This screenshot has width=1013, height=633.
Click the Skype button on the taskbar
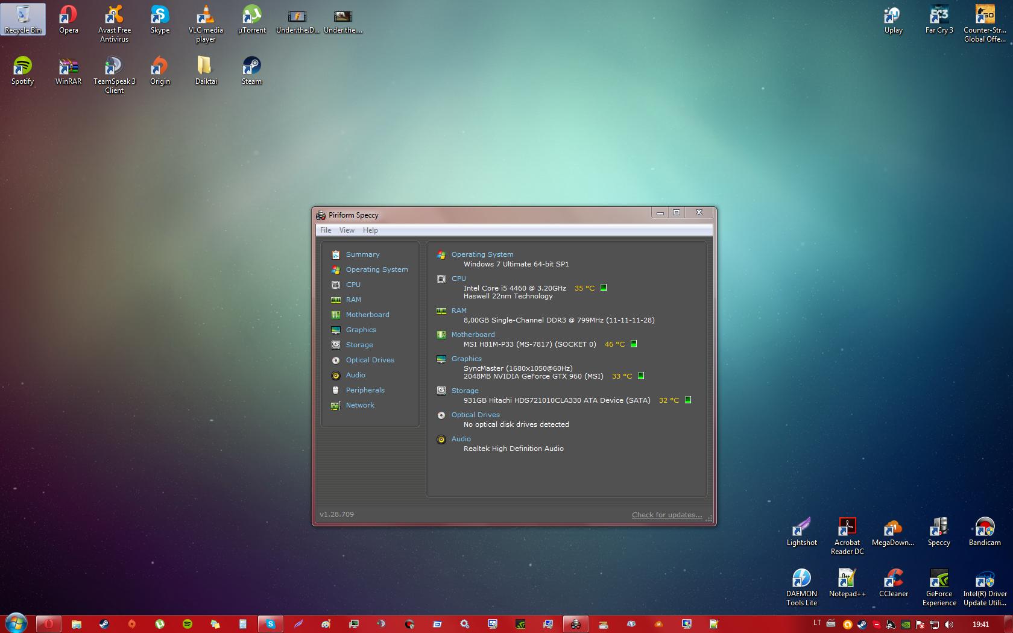(x=271, y=624)
